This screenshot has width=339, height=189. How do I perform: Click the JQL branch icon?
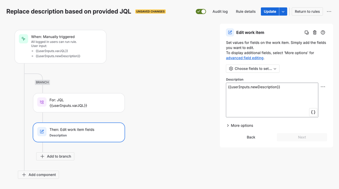[42, 102]
